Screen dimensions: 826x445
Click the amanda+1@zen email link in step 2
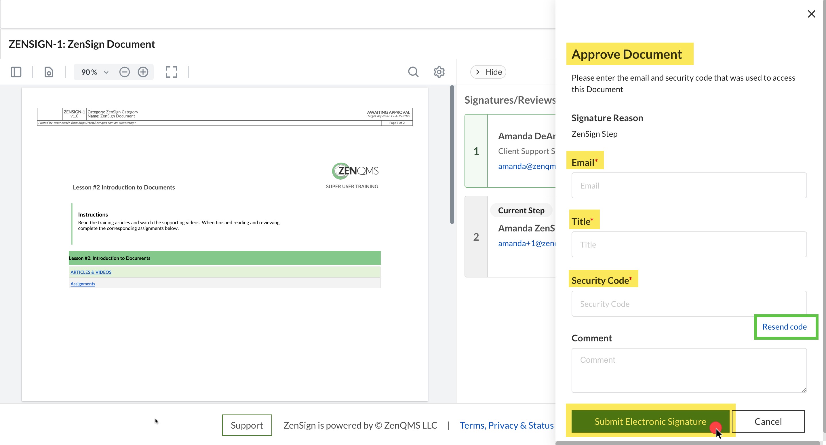[526, 243]
